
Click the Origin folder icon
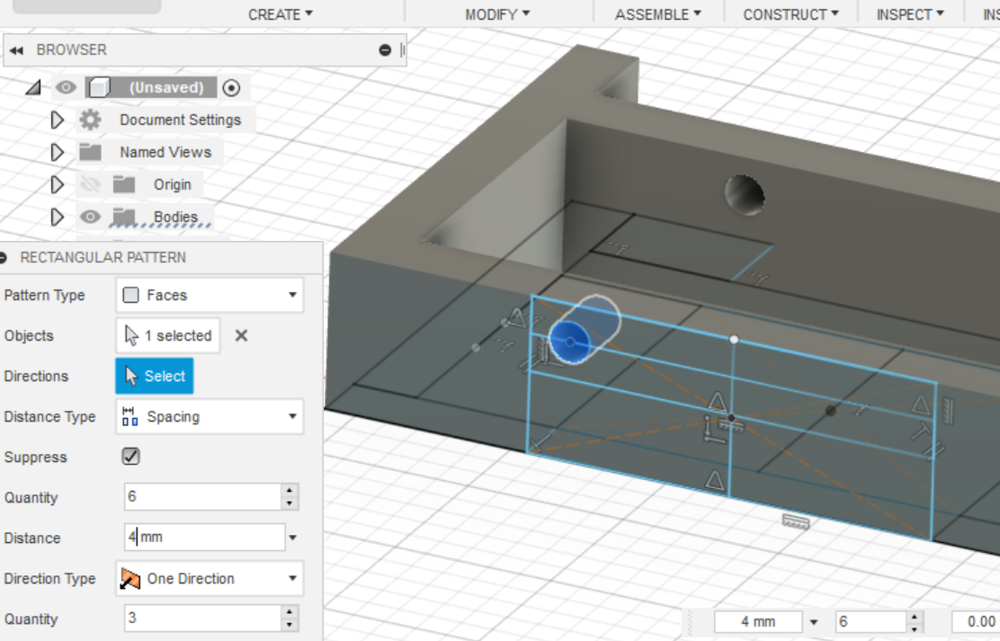tap(124, 184)
